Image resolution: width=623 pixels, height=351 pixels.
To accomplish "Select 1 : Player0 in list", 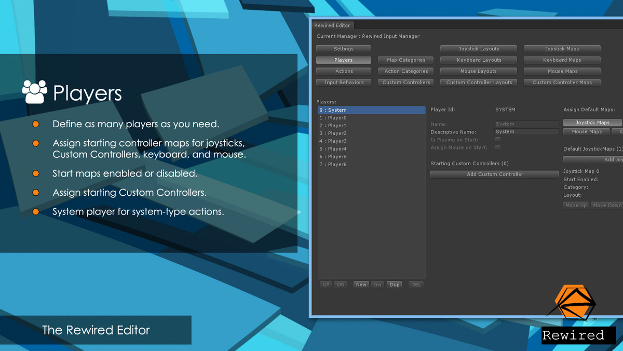I will pos(371,118).
